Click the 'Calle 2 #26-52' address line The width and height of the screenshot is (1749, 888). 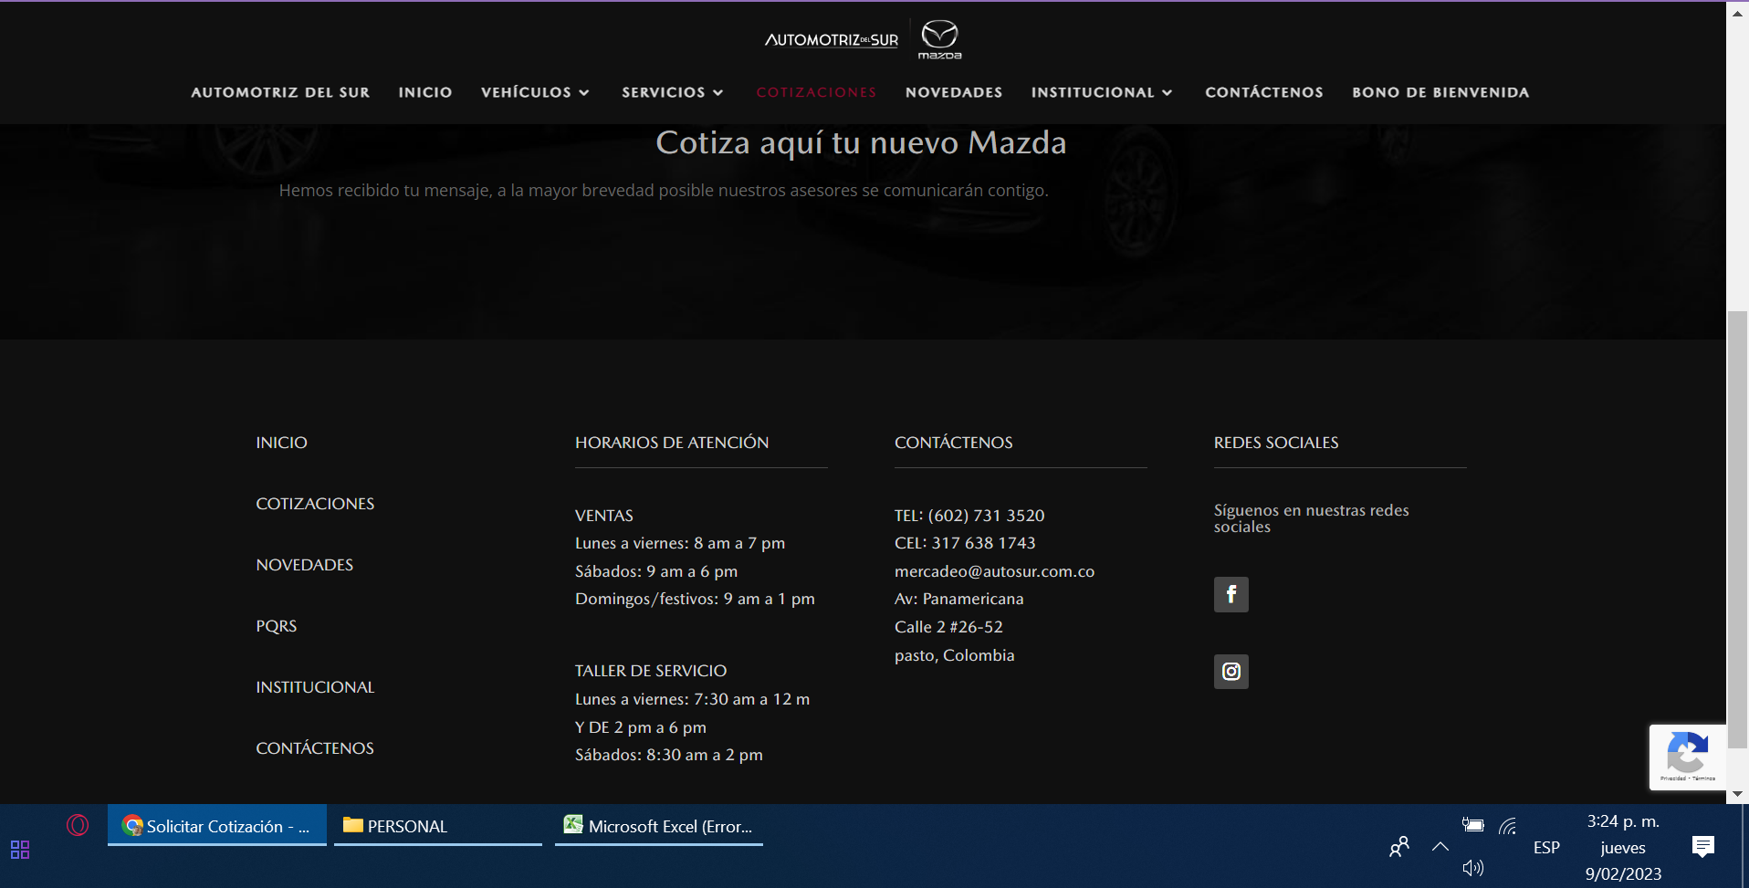(x=948, y=627)
